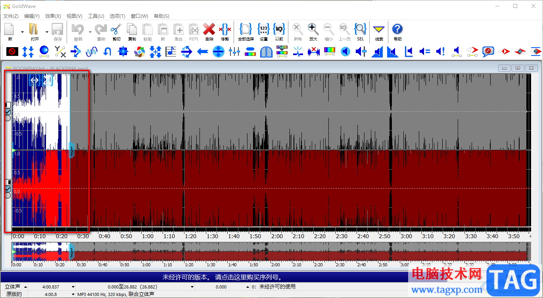Image resolution: width=543 pixels, height=298 pixels.
Task: Select the upper channel round radio button
Action: 8,118
